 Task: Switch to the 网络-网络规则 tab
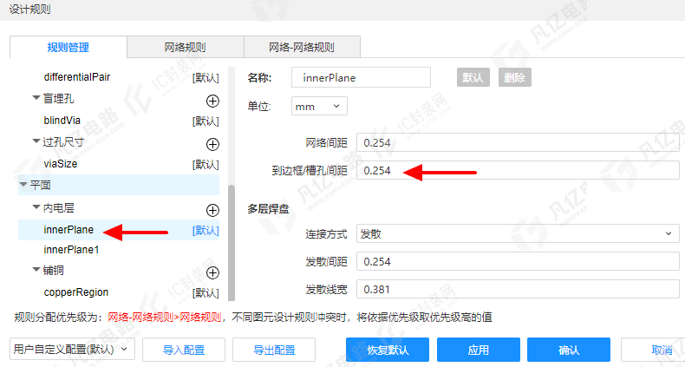tap(302, 47)
